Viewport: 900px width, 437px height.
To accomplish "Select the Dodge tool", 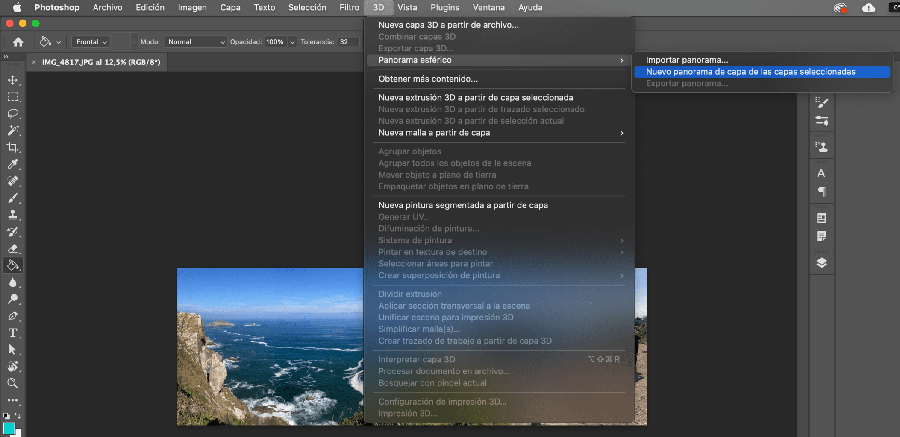I will coord(13,299).
